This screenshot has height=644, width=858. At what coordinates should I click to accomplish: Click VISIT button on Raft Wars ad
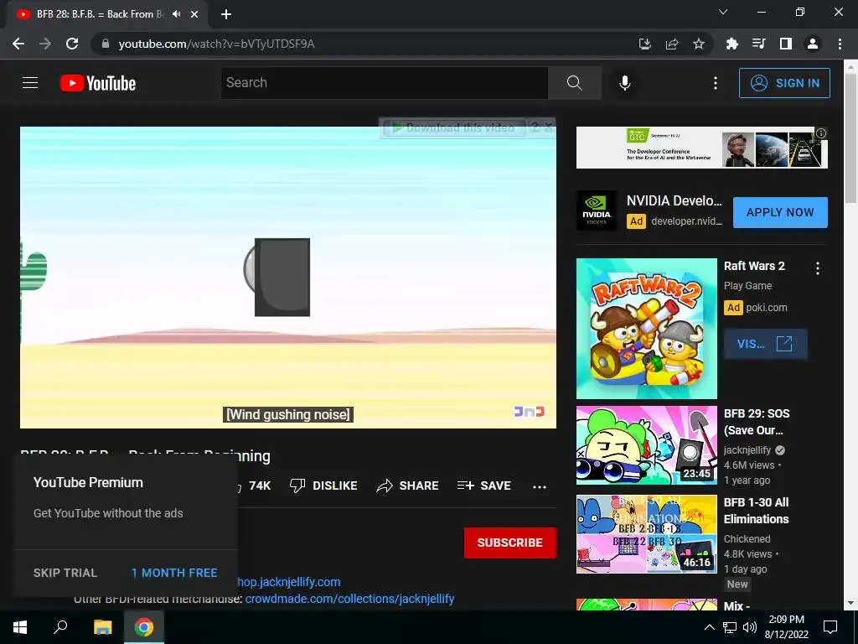766,344
